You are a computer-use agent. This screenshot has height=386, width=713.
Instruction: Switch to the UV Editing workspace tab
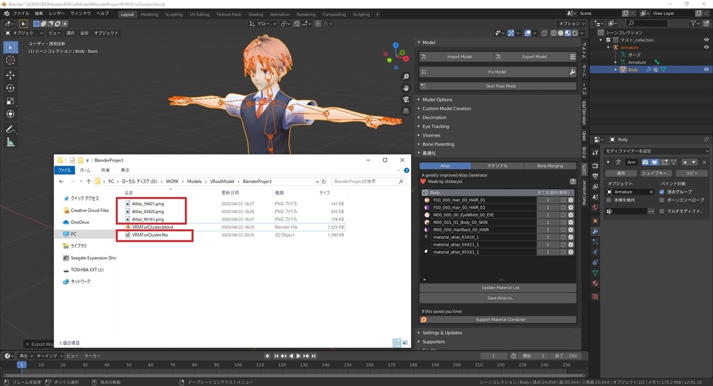pyautogui.click(x=200, y=14)
